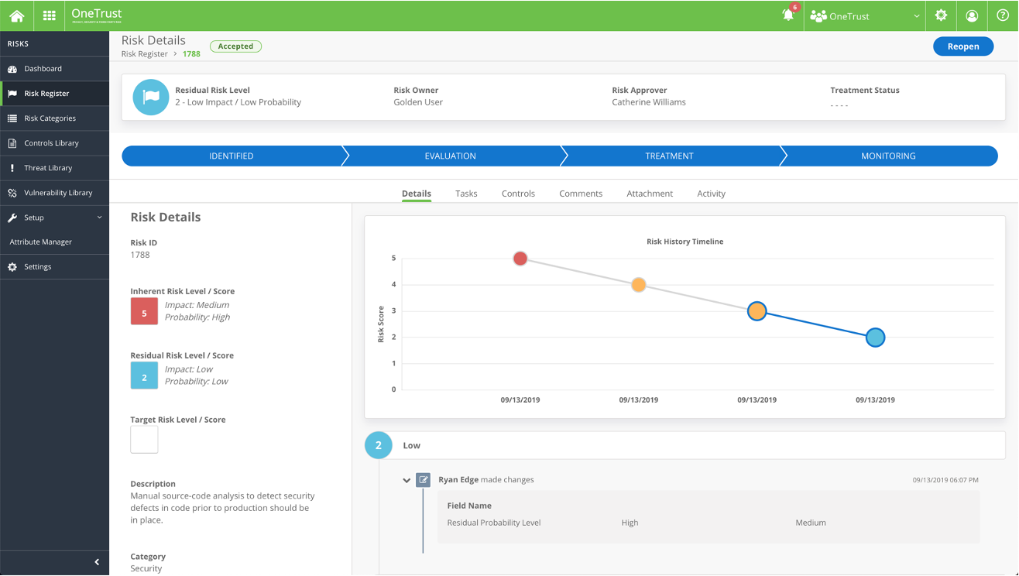This screenshot has width=1019, height=576.
Task: Click the Reopen button
Action: point(962,46)
